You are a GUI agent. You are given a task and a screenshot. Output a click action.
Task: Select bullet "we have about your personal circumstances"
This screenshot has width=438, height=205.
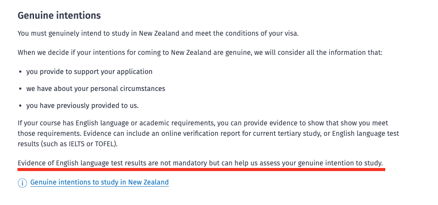(96, 89)
